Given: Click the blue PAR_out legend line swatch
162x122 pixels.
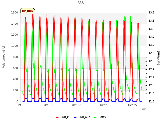Looking at the screenshot, I should (75, 117).
